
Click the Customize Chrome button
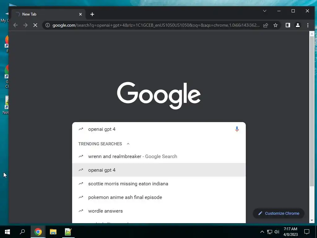279,213
